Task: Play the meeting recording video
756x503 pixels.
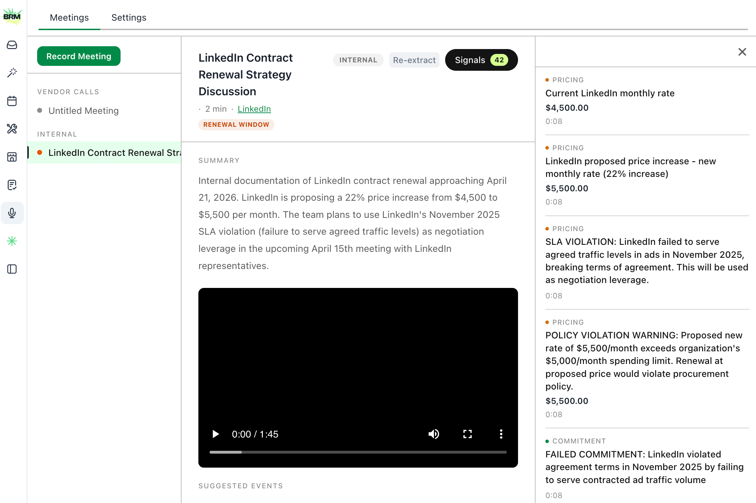Action: coord(215,434)
